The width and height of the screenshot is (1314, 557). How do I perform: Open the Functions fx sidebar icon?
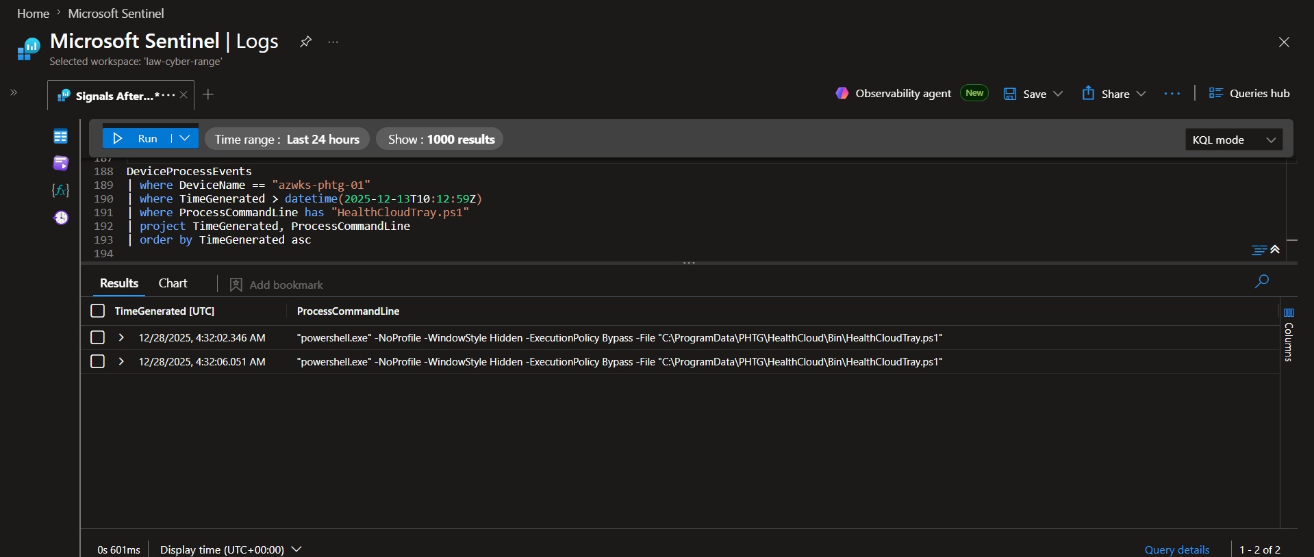60,190
